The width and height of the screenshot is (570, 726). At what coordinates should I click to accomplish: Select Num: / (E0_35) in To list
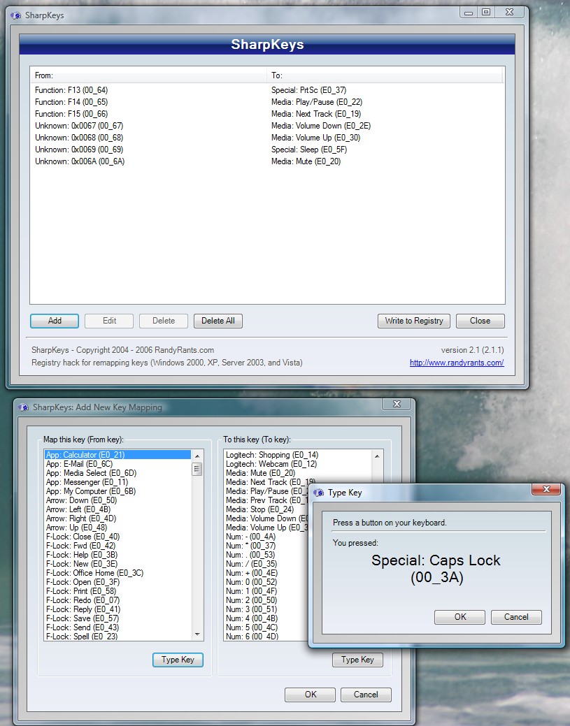tap(266, 564)
